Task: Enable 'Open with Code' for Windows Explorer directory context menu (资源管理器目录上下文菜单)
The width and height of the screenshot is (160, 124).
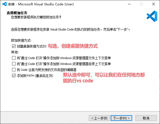Action: [14, 64]
